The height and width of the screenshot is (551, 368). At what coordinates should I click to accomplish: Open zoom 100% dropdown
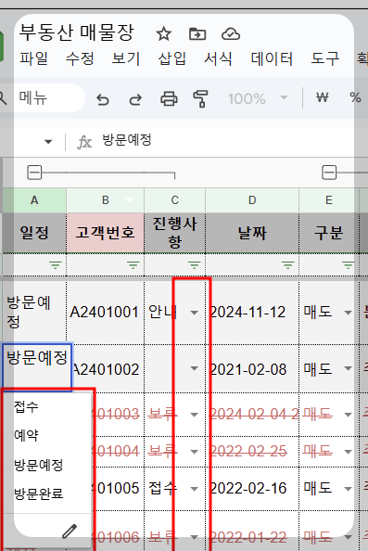284,97
